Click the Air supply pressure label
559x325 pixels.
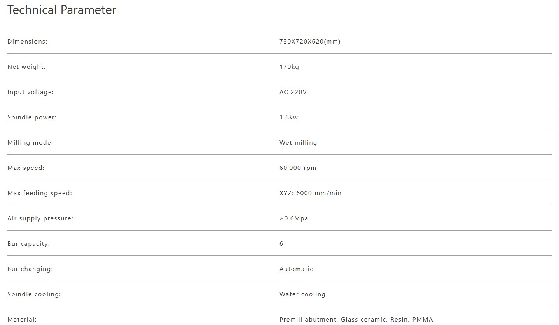(40, 218)
